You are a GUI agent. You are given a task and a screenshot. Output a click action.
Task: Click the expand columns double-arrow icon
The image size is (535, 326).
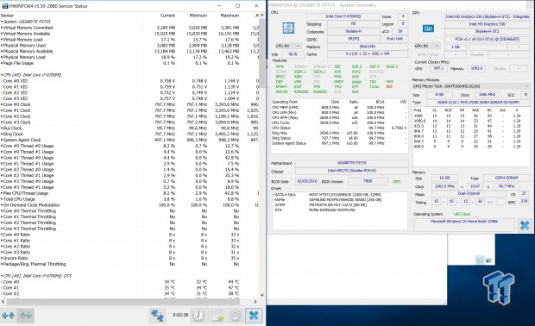[x=8, y=316]
